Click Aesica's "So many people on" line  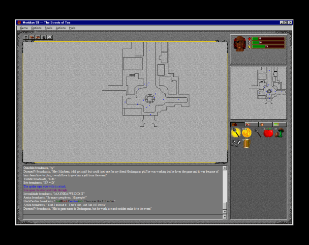55,197
